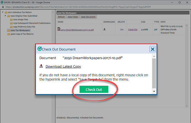Screen dimensions: 191x123
Task: Click the New Document button
Action: [x=88, y=17]
